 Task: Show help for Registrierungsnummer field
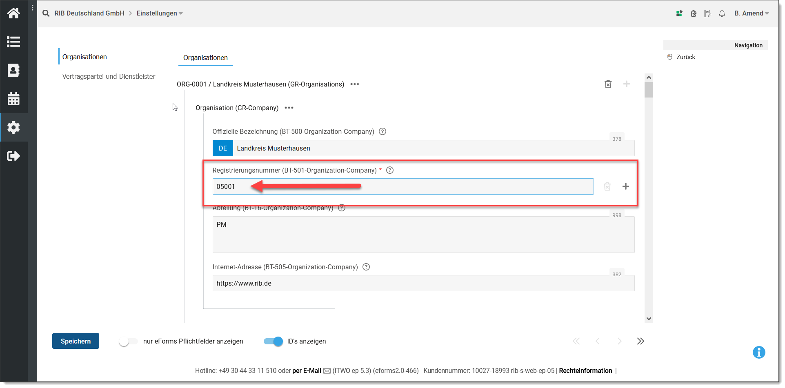(390, 170)
